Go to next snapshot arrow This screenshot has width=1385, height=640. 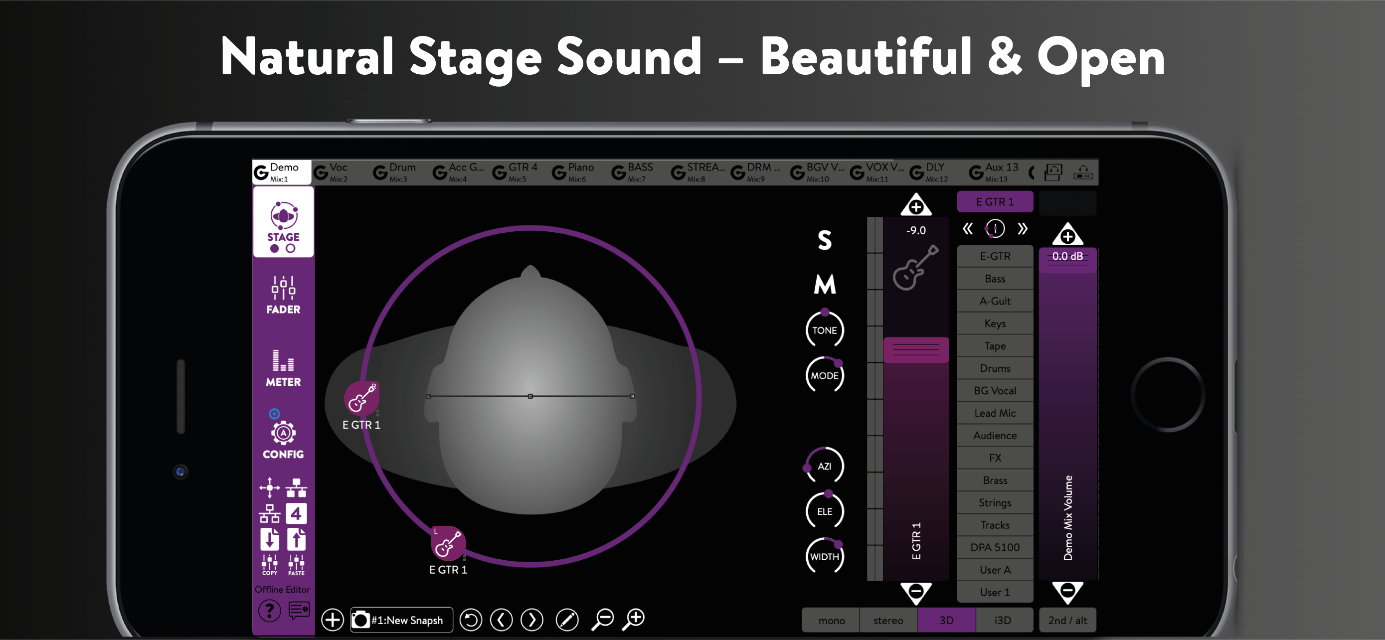point(532,620)
